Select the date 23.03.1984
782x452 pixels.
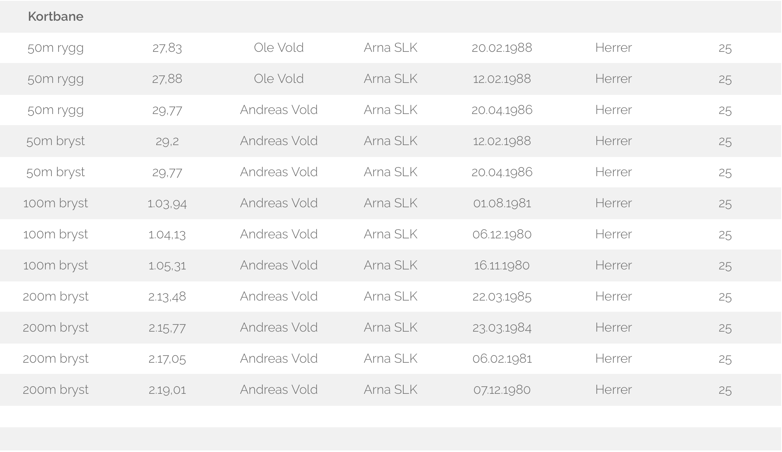502,328
